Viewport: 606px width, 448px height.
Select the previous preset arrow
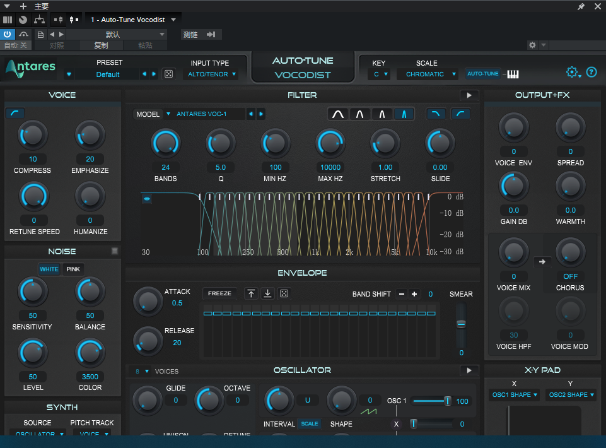pos(144,74)
